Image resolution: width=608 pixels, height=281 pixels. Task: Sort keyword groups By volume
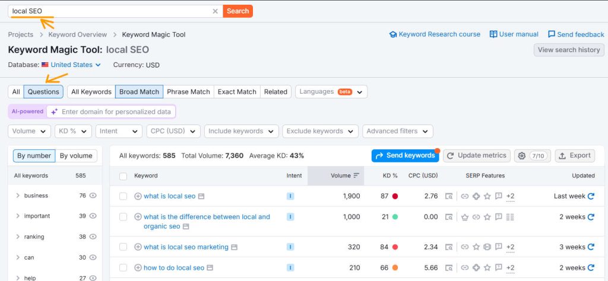pos(76,155)
